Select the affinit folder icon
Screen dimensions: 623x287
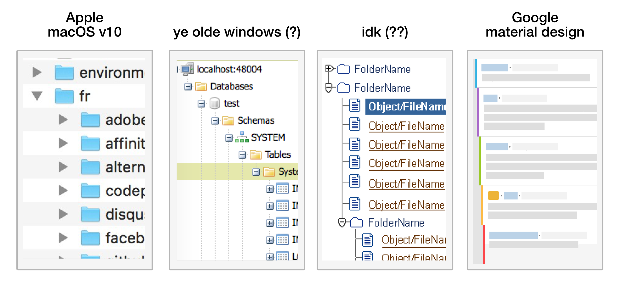click(90, 143)
